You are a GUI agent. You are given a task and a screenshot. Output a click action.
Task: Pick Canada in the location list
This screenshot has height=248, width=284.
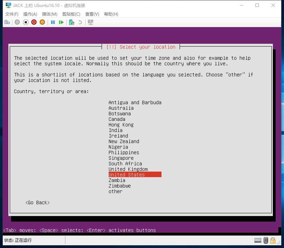point(135,119)
